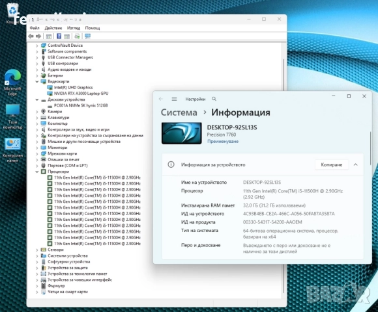Expand the ControlVault Device node
The height and width of the screenshot is (312, 378).
click(37, 45)
